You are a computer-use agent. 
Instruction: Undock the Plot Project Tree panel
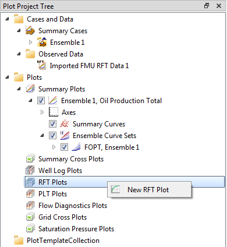tap(207, 6)
